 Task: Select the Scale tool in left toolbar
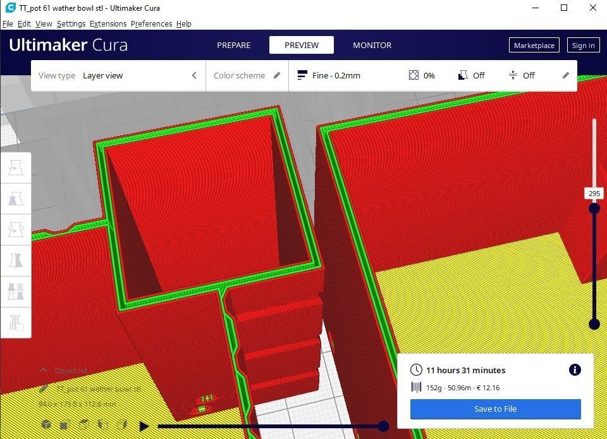(15, 199)
